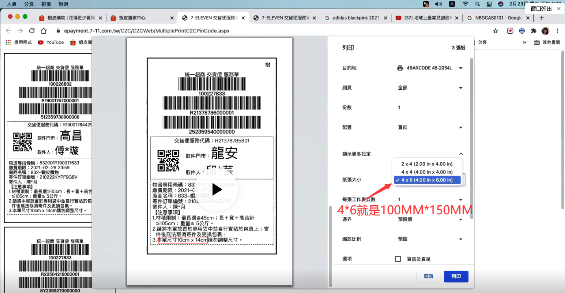Click the print settings panel scrollbar
This screenshot has height=293, width=565.
coord(472,138)
